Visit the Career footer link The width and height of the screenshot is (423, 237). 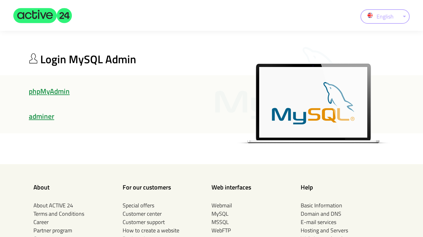(41, 222)
